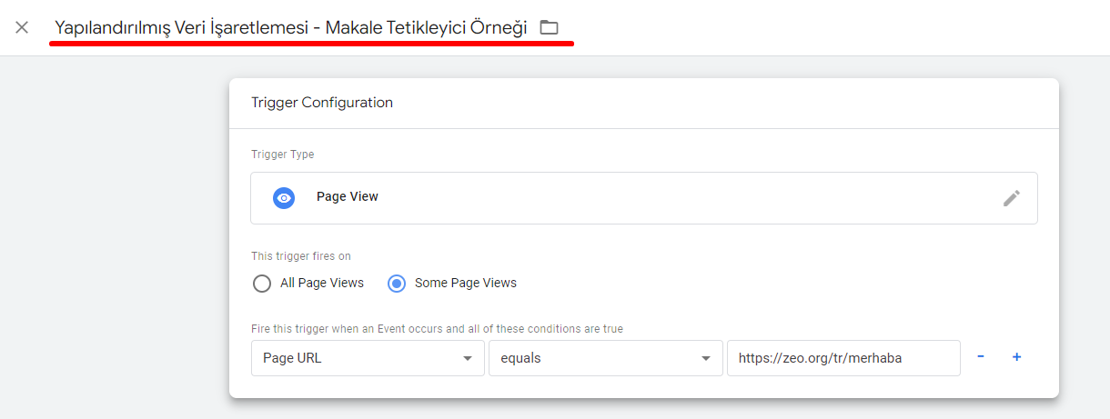This screenshot has height=419, width=1110.
Task: Click the 'All Page Views' label text
Action: (322, 283)
